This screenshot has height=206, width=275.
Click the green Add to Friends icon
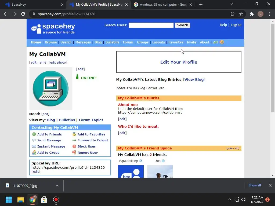pyautogui.click(x=34, y=134)
